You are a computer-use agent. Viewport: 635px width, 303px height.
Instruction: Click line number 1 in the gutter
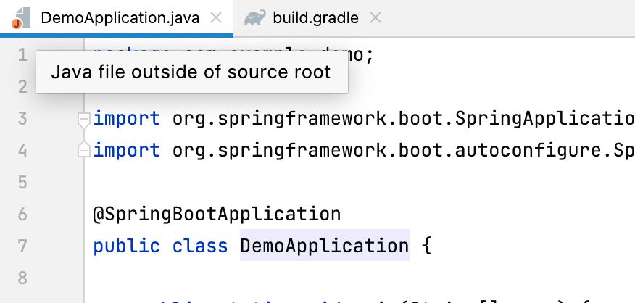[22, 54]
